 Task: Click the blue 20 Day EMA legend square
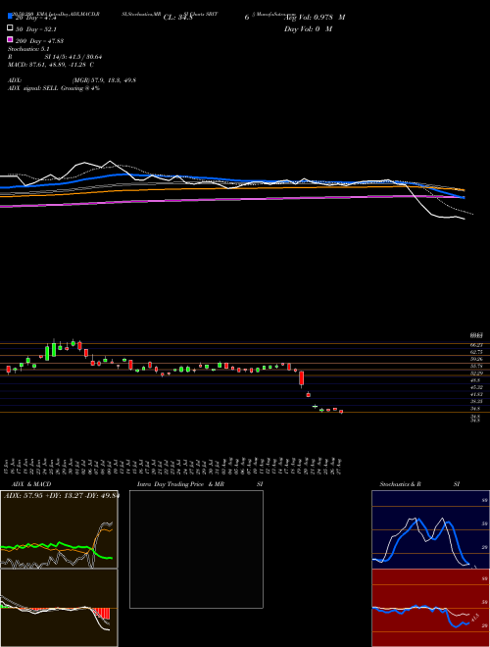(x=10, y=16)
